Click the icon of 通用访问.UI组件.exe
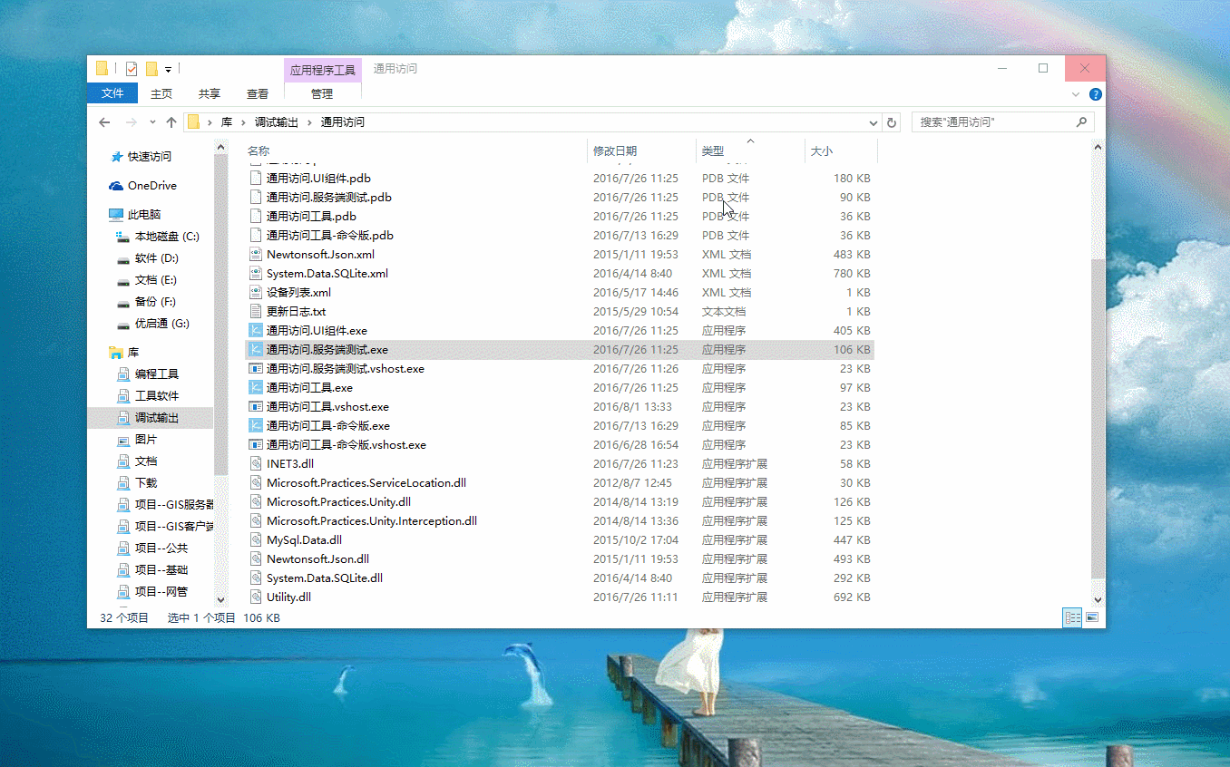This screenshot has height=767, width=1230. click(256, 331)
